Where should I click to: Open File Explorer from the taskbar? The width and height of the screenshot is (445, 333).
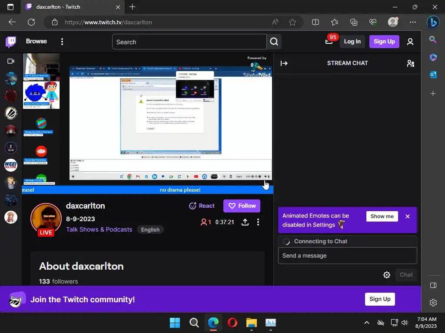[252, 323]
